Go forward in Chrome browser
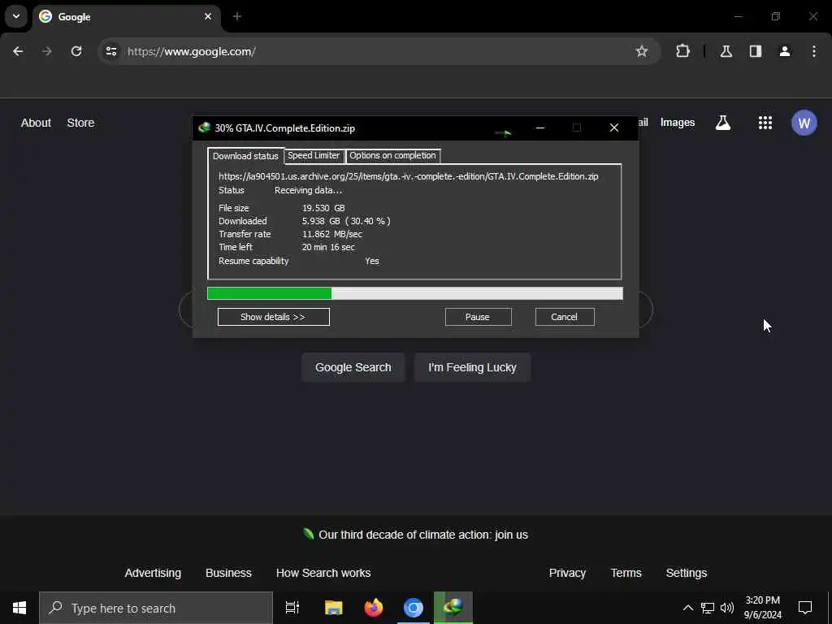This screenshot has width=832, height=624. [x=46, y=51]
